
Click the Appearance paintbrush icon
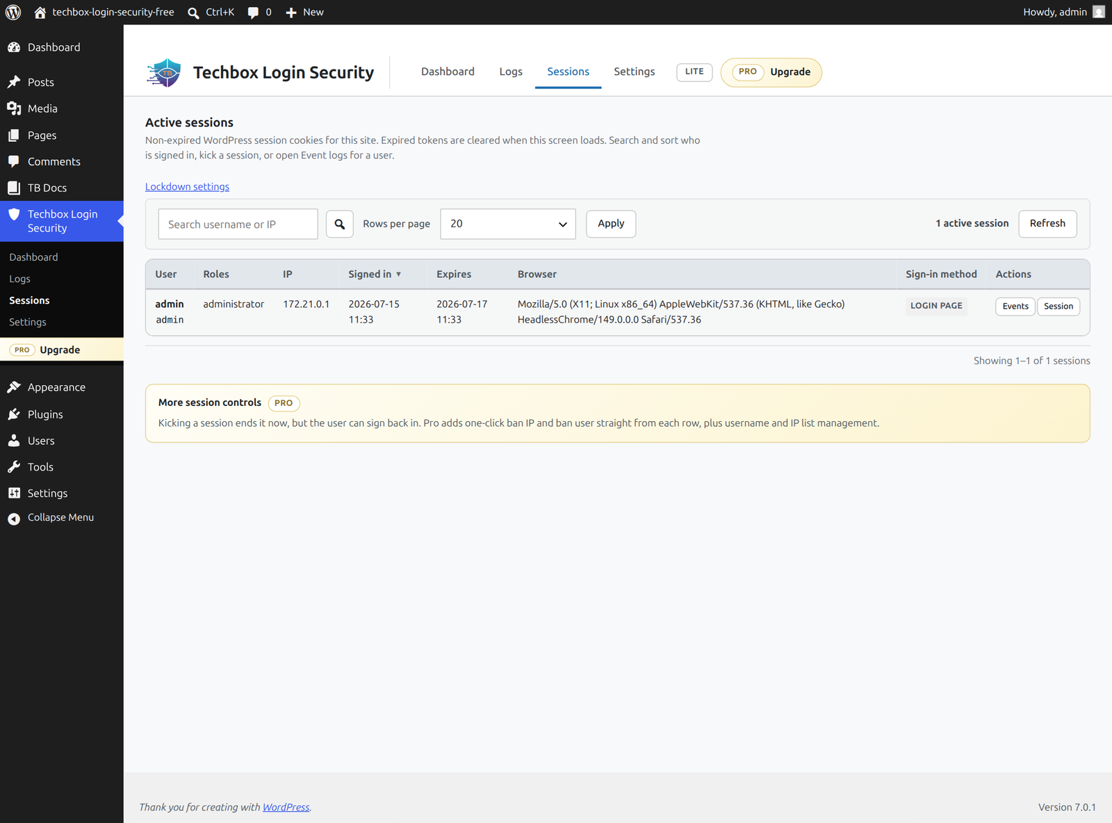(x=14, y=387)
